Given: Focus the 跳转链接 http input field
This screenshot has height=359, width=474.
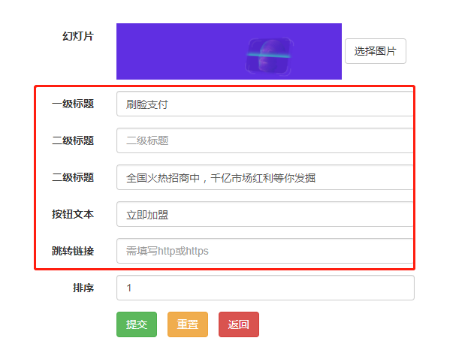Looking at the screenshot, I should pyautogui.click(x=265, y=251).
